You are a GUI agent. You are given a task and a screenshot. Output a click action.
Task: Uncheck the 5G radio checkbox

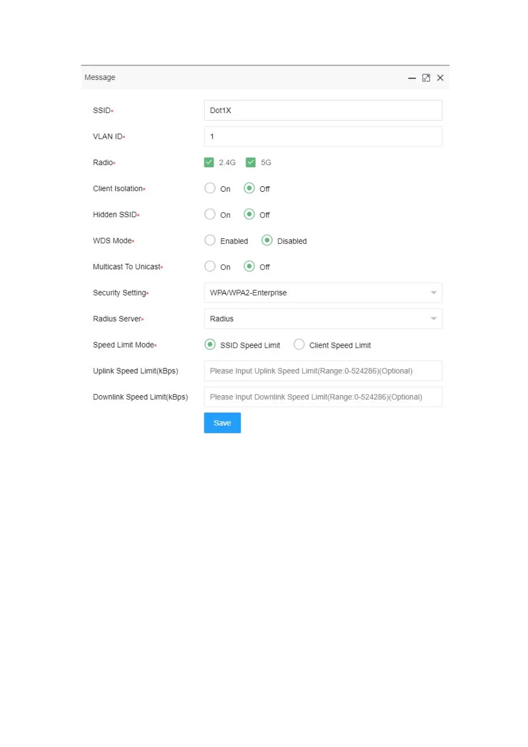click(251, 162)
